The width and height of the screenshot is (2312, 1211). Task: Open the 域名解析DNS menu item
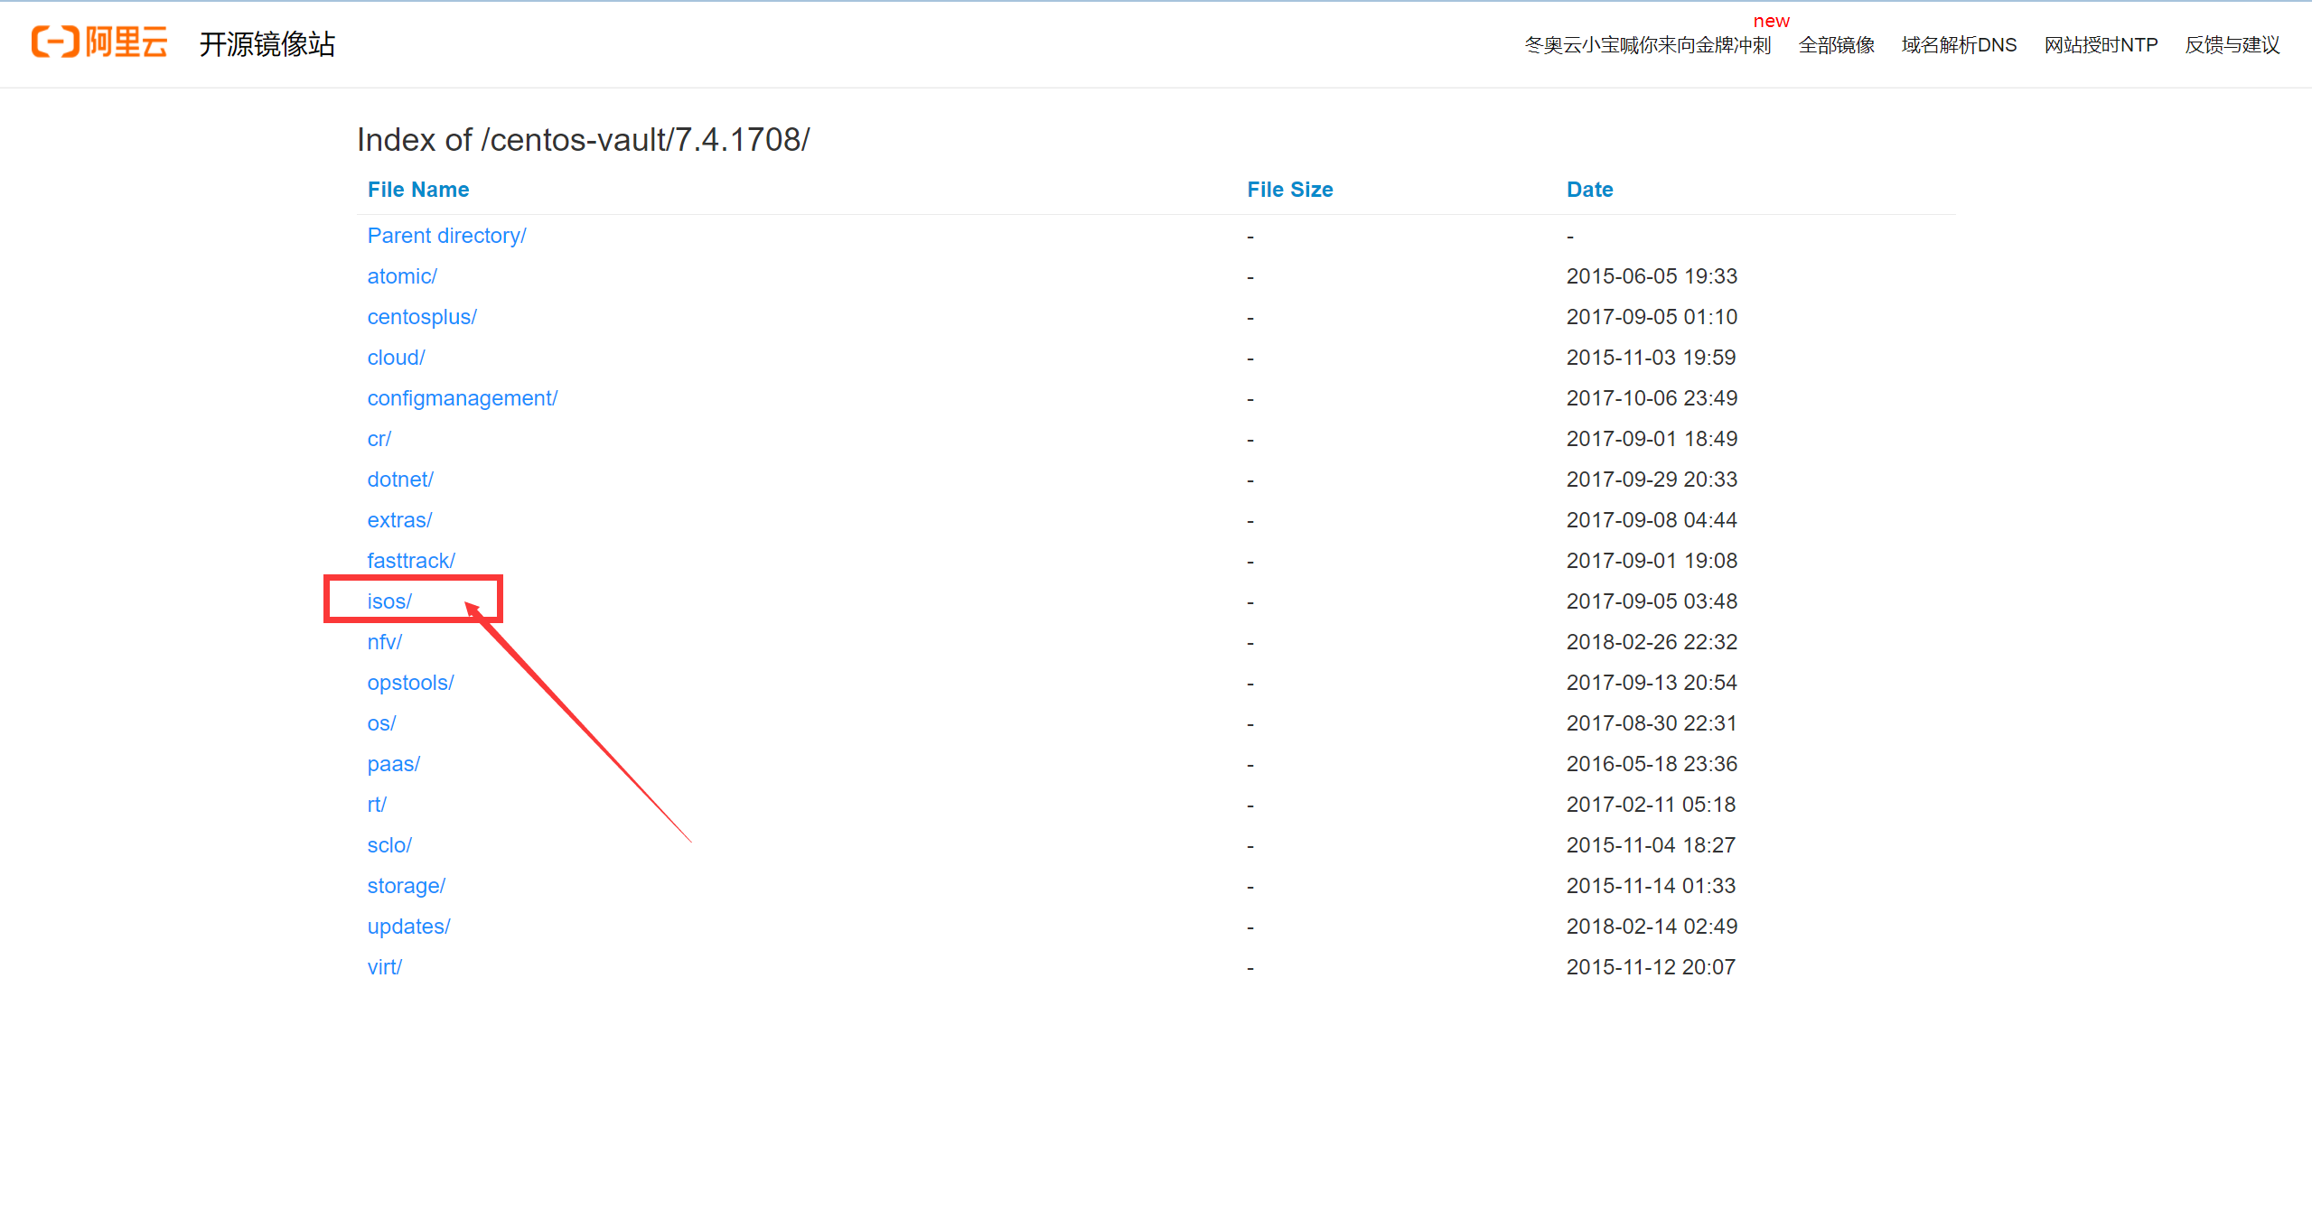(x=1959, y=45)
